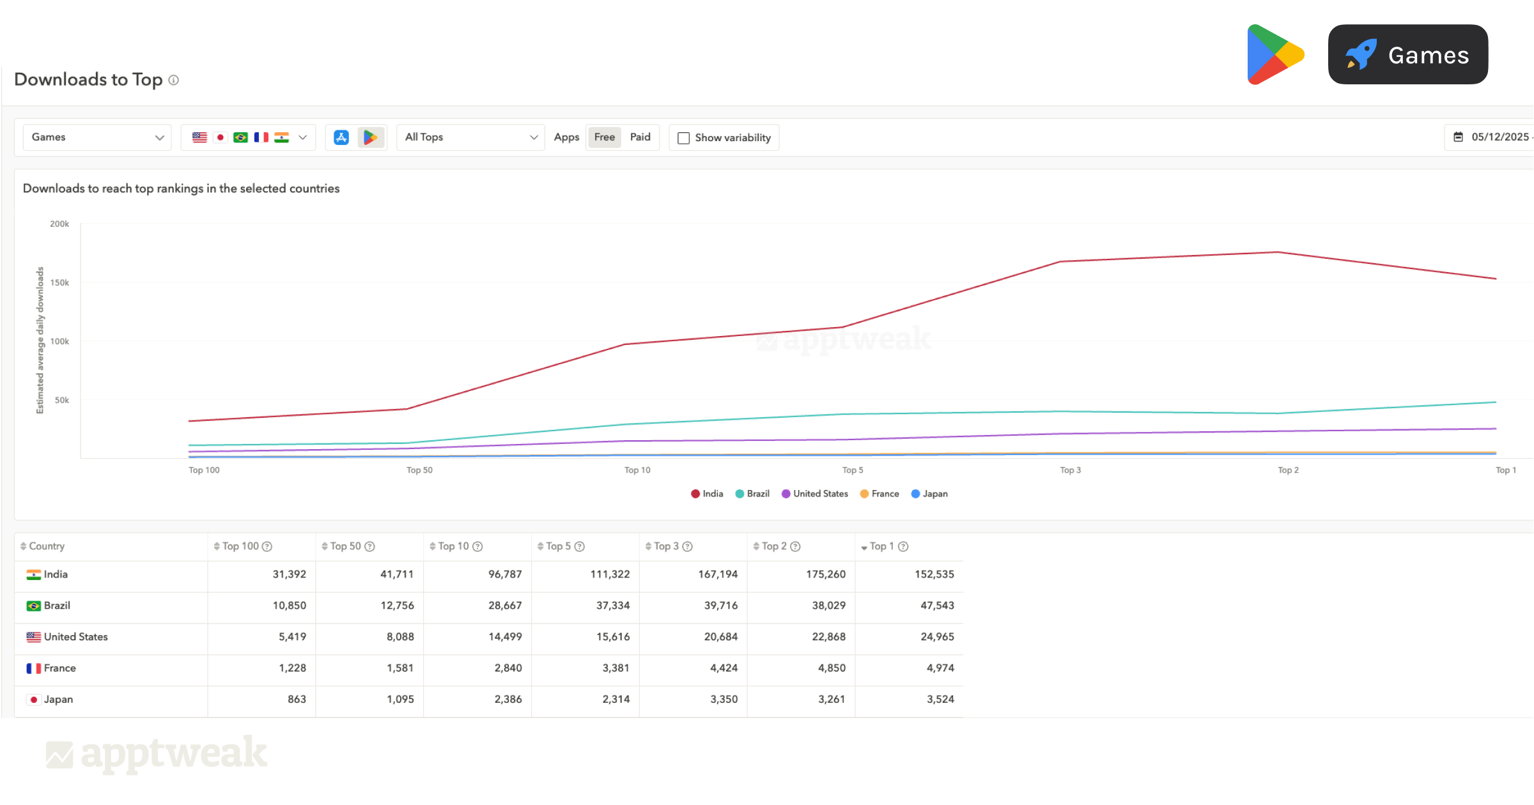Click the Games rocket badge
This screenshot has height=805, width=1534.
(1408, 55)
